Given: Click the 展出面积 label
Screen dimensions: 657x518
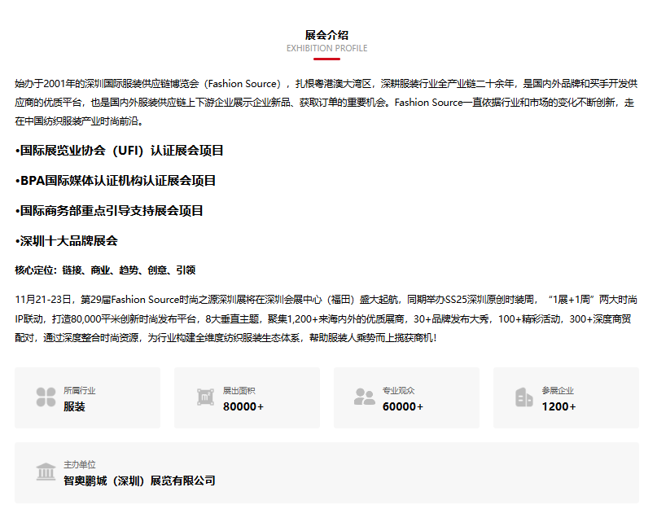Looking at the screenshot, I should [239, 391].
